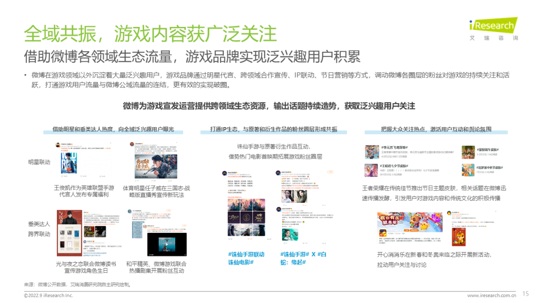Click the 垂类达人跨界联动 row label
Screen dimensions: 539x303
coord(39,229)
